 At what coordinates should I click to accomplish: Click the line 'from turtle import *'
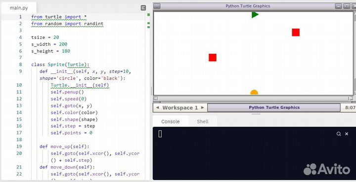pos(59,17)
